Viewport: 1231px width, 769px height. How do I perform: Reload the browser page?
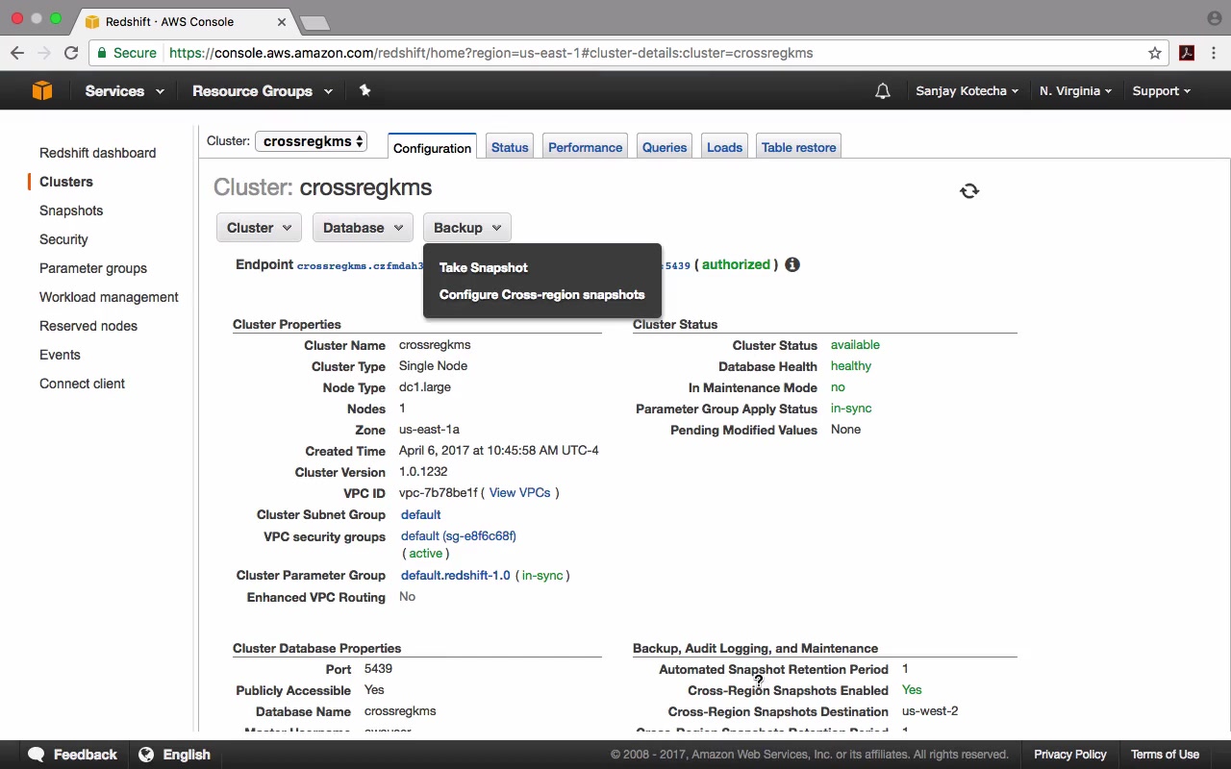(71, 53)
